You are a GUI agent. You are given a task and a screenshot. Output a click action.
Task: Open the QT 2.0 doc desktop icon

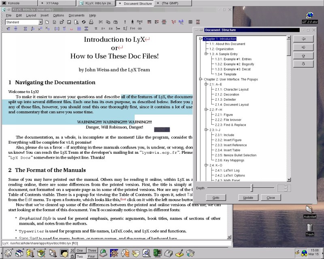coord(310,17)
